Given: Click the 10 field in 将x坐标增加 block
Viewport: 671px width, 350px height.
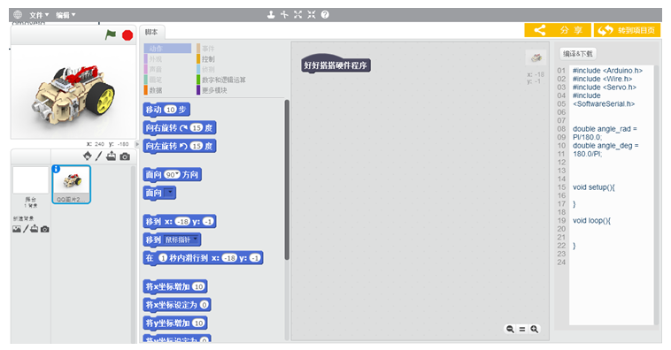Looking at the screenshot, I should 198,286.
